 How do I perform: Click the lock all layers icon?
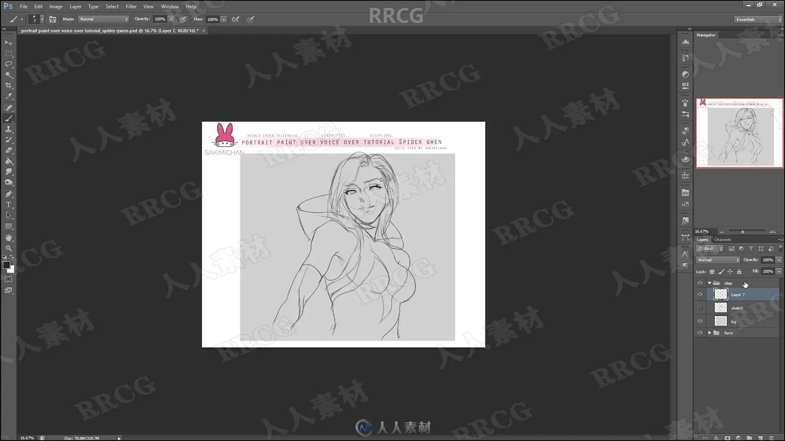point(739,272)
